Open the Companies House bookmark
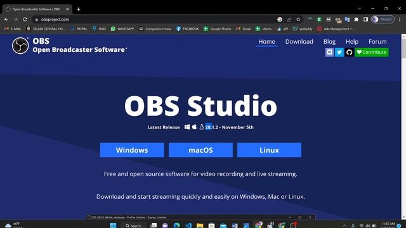 pos(155,28)
